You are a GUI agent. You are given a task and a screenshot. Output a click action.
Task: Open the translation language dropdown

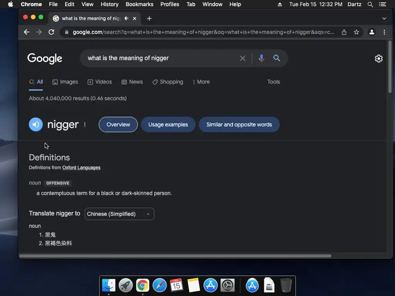[120, 214]
